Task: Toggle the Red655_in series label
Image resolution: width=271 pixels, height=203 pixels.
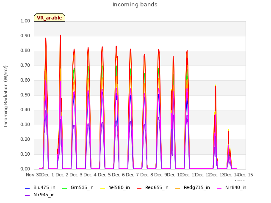Action: 157,188
